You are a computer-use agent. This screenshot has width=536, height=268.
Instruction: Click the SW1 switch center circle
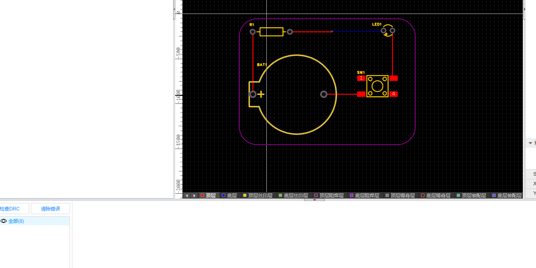[x=377, y=86]
